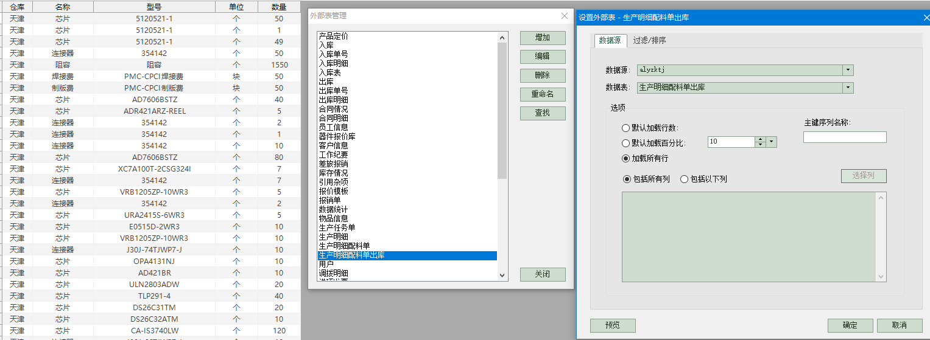
Task: Click column list box scroll-down arrow
Action: [x=881, y=276]
